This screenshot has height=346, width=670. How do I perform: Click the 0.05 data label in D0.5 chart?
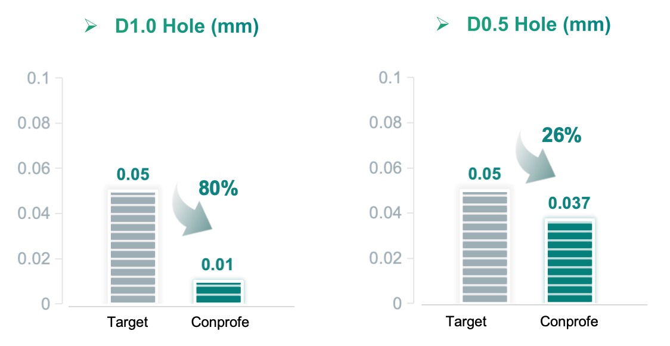(484, 174)
